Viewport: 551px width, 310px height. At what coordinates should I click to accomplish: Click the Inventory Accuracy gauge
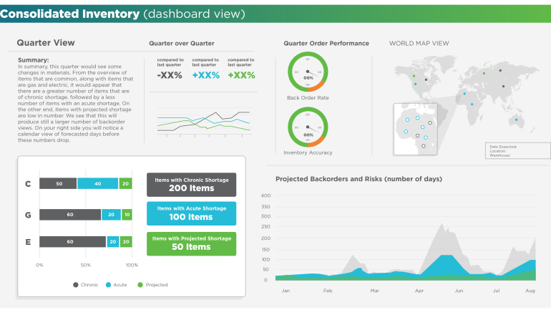click(x=308, y=127)
